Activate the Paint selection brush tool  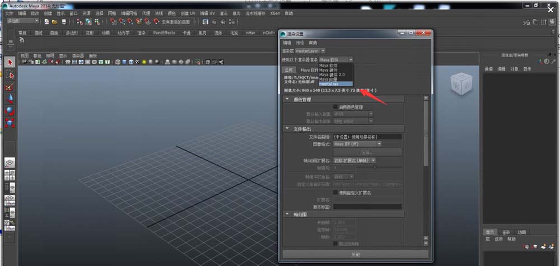10,87
